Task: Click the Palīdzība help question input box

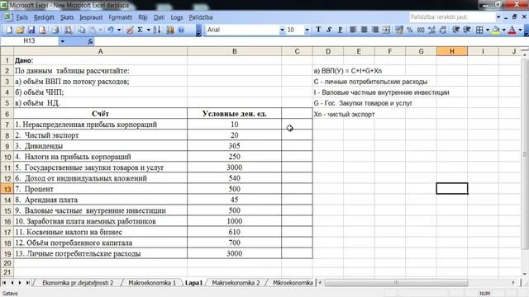Action: click(x=452, y=16)
